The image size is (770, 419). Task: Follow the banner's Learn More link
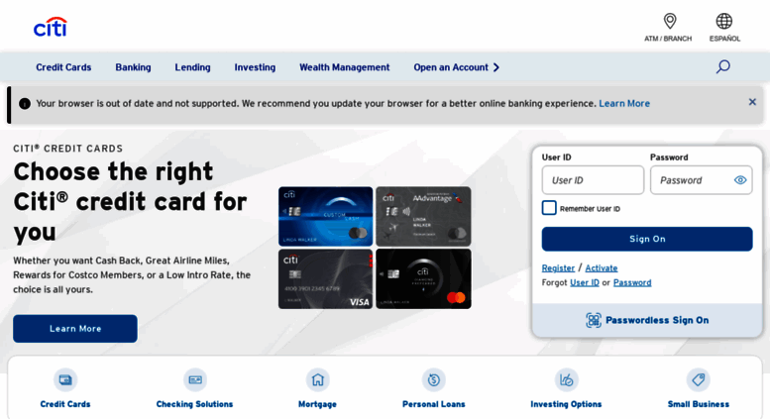pos(624,104)
